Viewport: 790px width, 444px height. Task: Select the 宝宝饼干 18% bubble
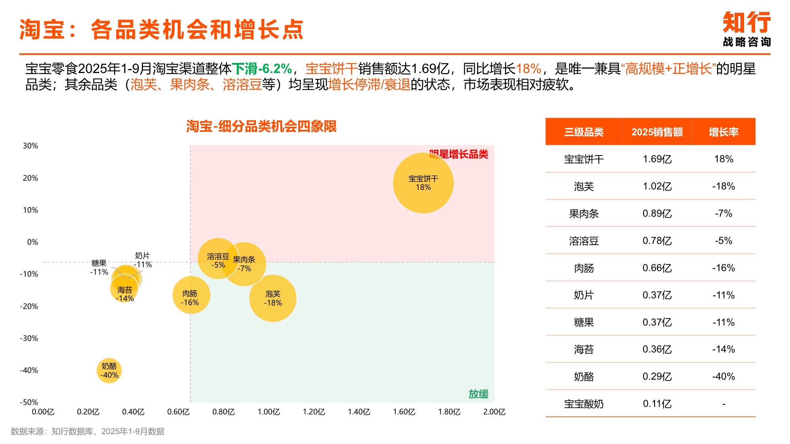point(423,183)
